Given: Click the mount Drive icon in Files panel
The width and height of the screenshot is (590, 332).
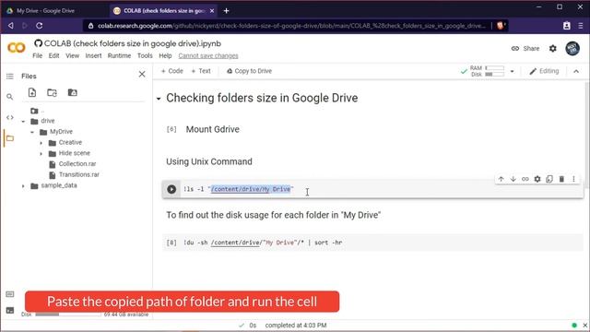Looking at the screenshot, I should coord(72,92).
